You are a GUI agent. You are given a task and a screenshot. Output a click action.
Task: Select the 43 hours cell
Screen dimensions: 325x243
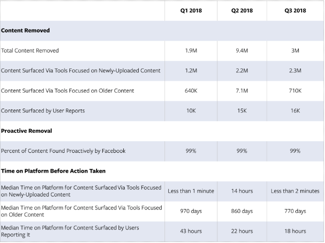(191, 231)
